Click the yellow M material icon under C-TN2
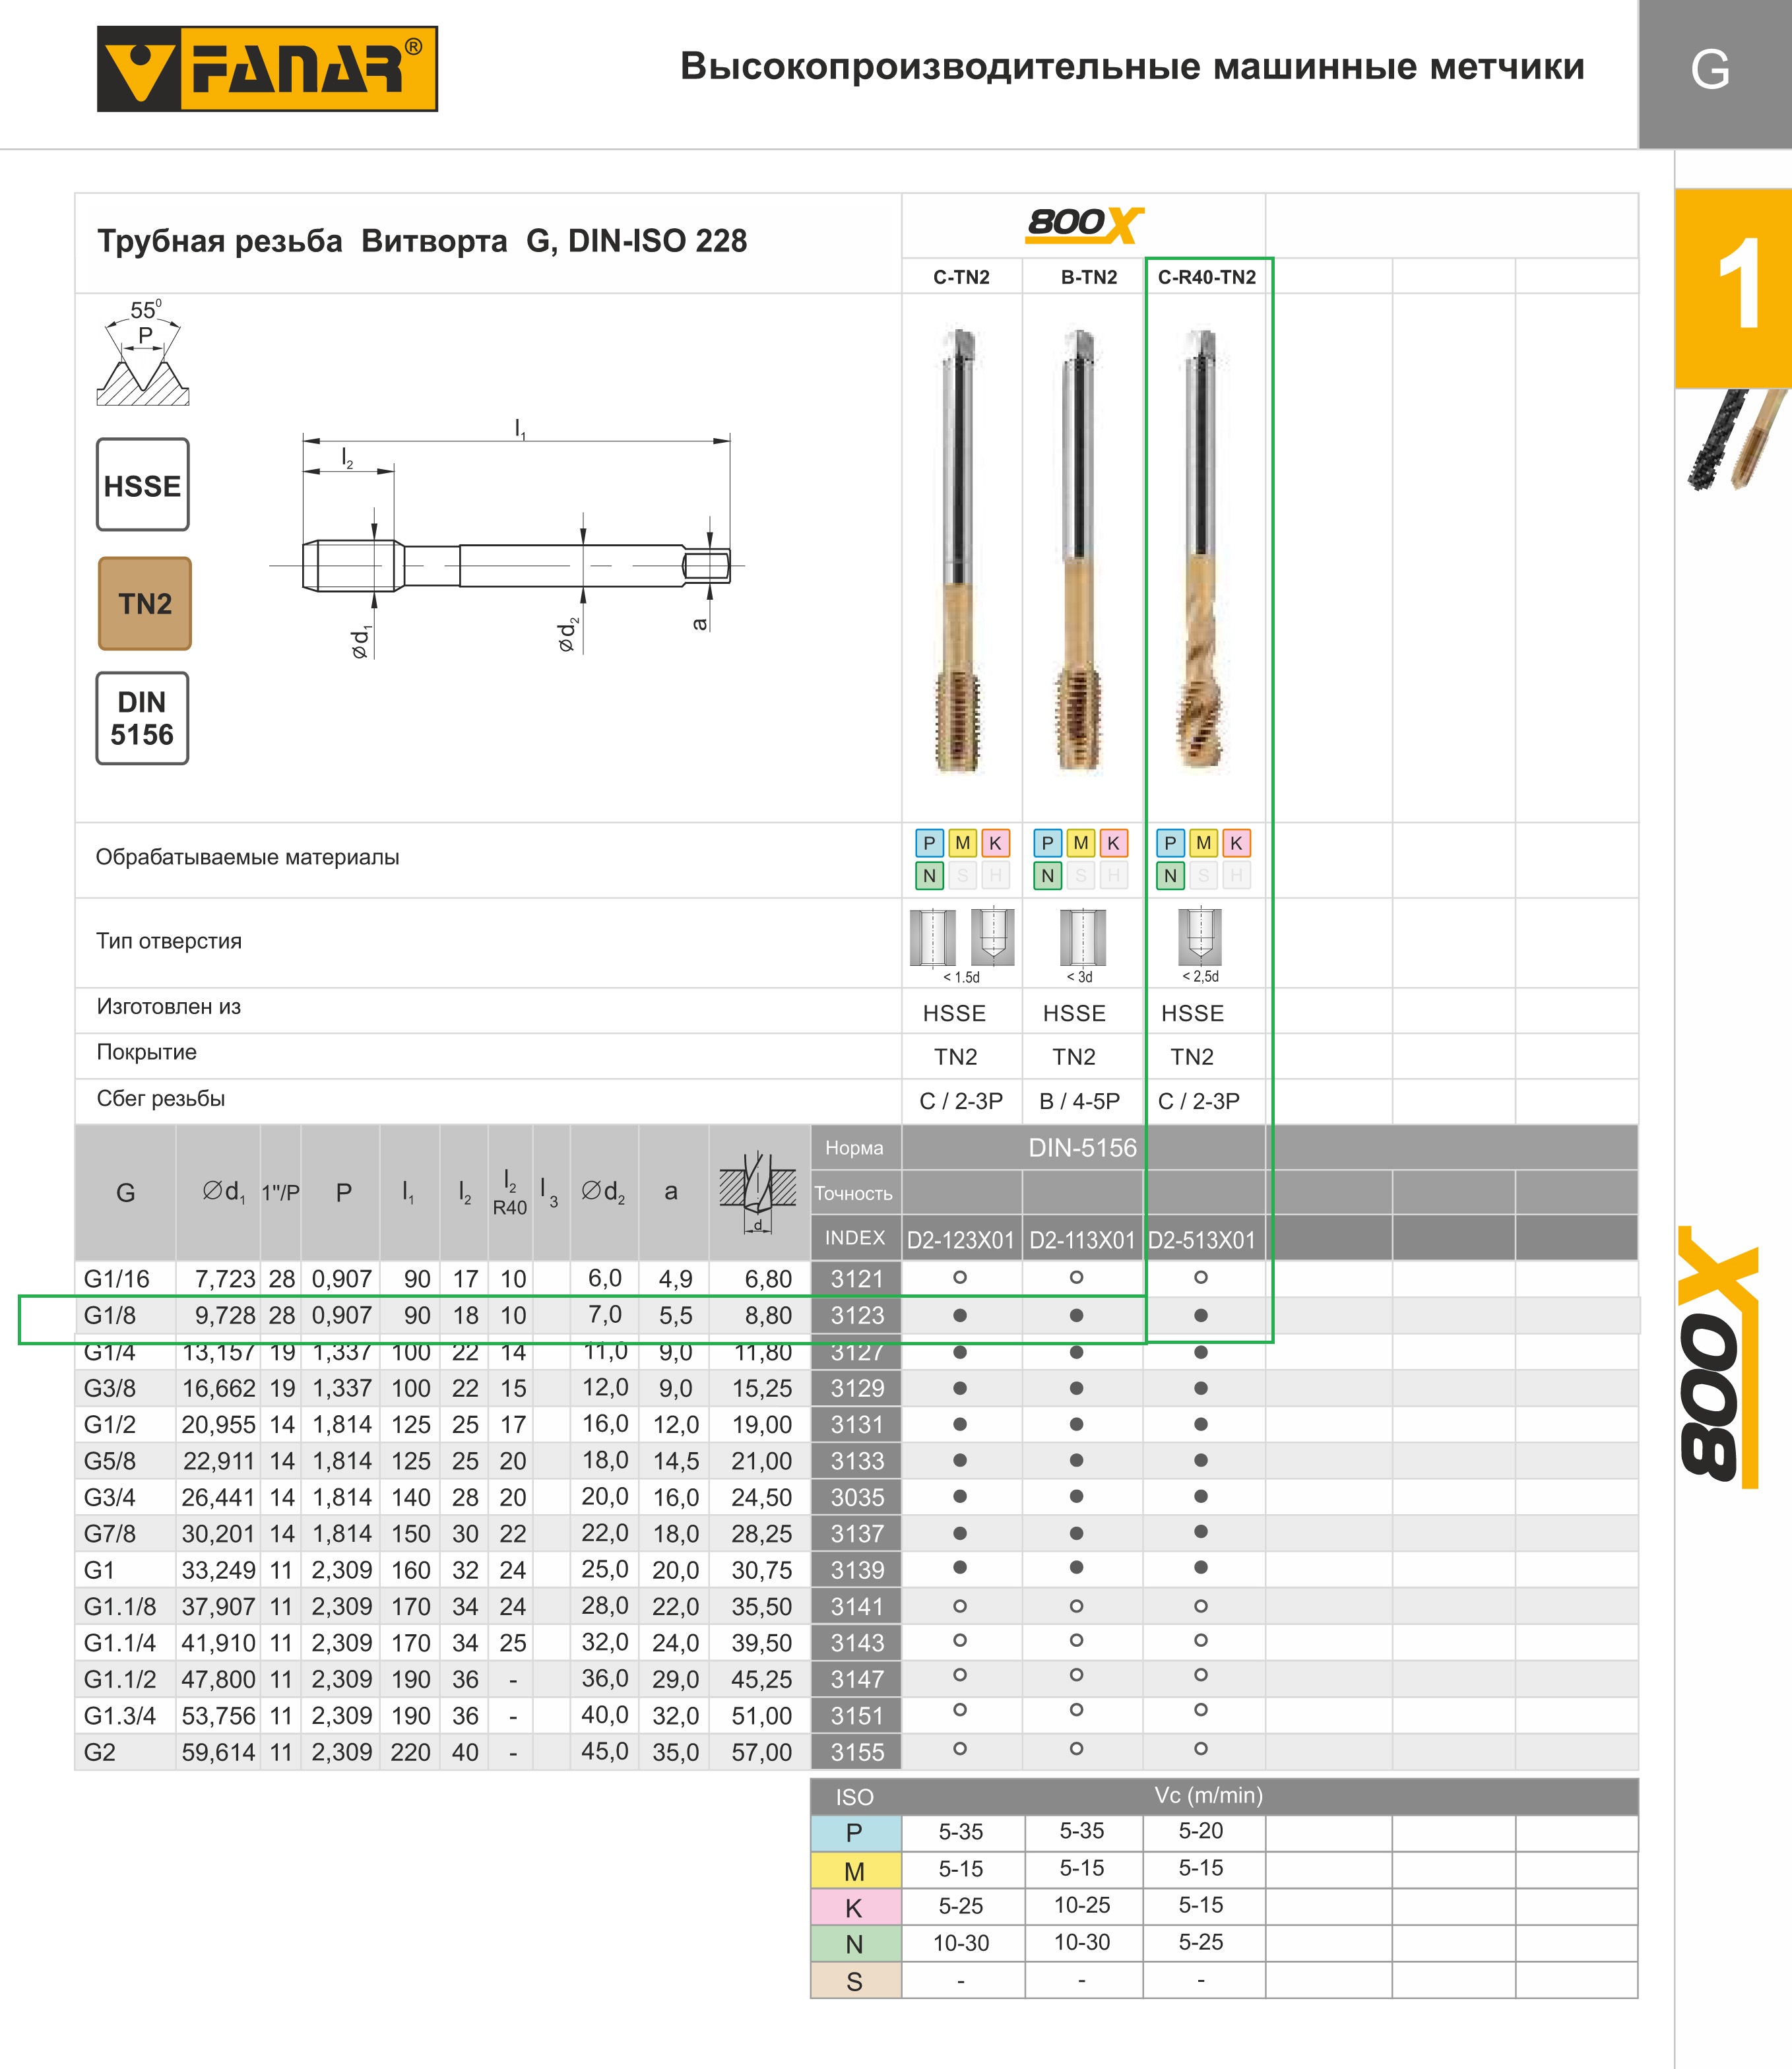Viewport: 1792px width, 2069px height. (x=962, y=843)
